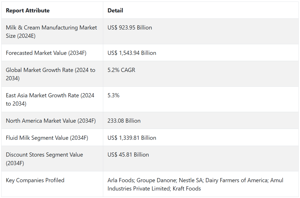This screenshot has width=300, height=198.
Task: Select the Global Market Growth Rate cell
Action: point(50,74)
